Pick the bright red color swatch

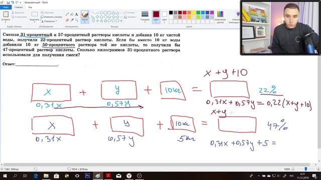[x=185, y=12]
